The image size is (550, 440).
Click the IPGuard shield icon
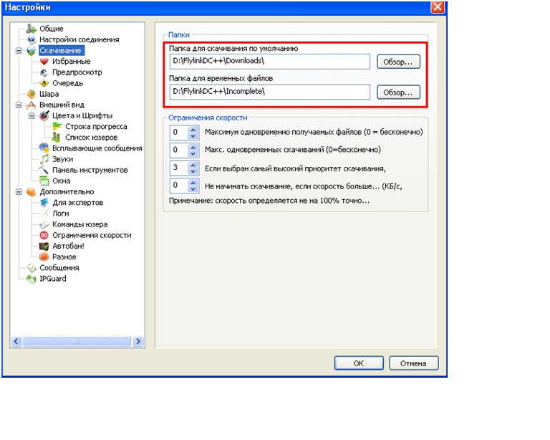[x=32, y=279]
